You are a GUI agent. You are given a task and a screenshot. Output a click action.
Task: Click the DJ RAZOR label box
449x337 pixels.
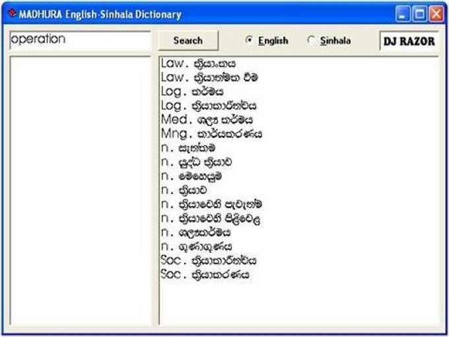pyautogui.click(x=409, y=41)
